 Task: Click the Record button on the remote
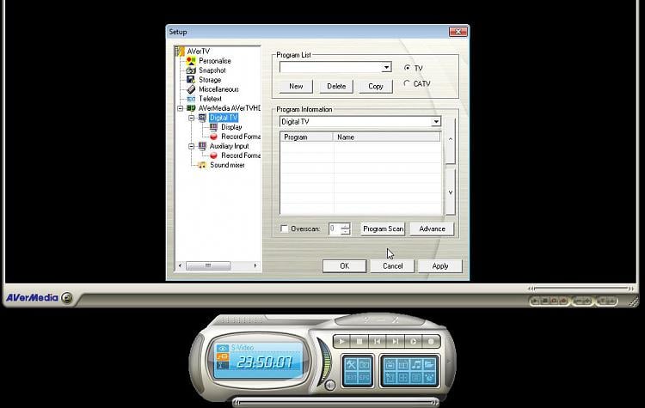431,341
